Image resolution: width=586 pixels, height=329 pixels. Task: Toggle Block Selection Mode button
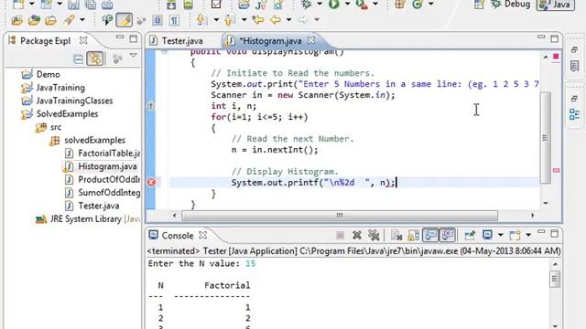157,20
